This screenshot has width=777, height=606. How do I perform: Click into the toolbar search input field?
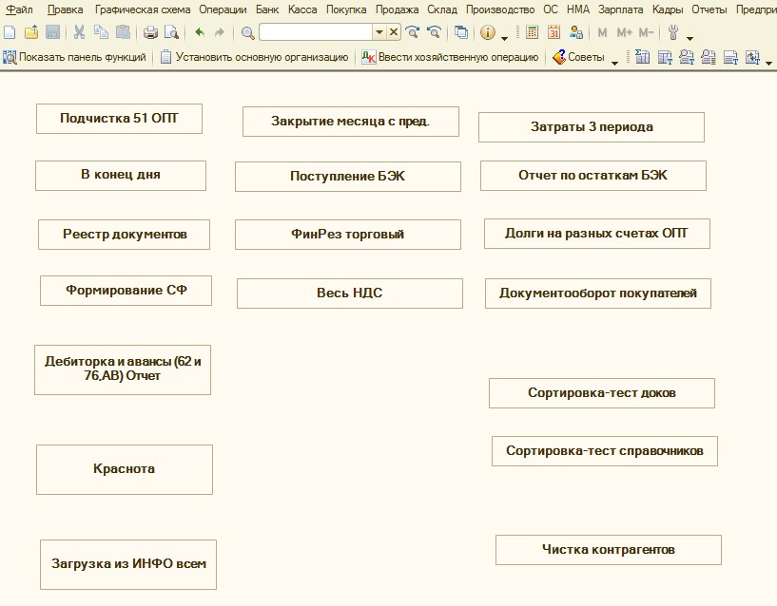pyautogui.click(x=315, y=32)
